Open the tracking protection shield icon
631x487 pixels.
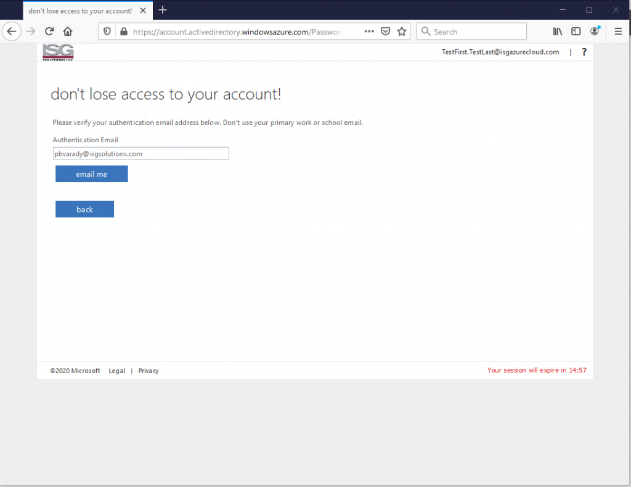coord(107,31)
